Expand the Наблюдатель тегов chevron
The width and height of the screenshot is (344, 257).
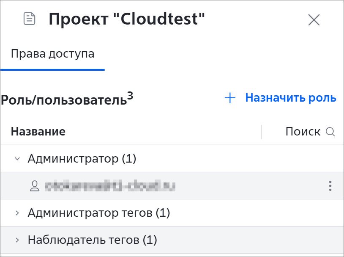click(17, 240)
